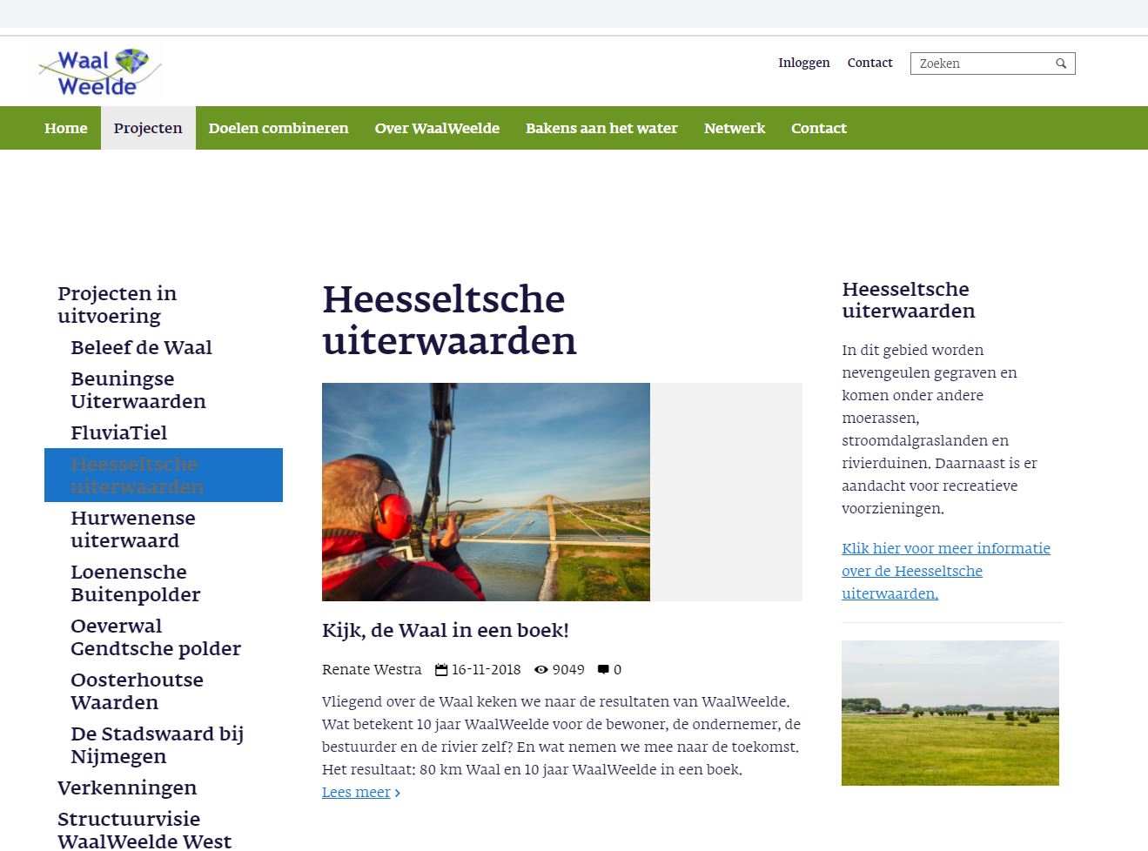Type in the Zoeken search field
1148x851 pixels.
(x=982, y=64)
